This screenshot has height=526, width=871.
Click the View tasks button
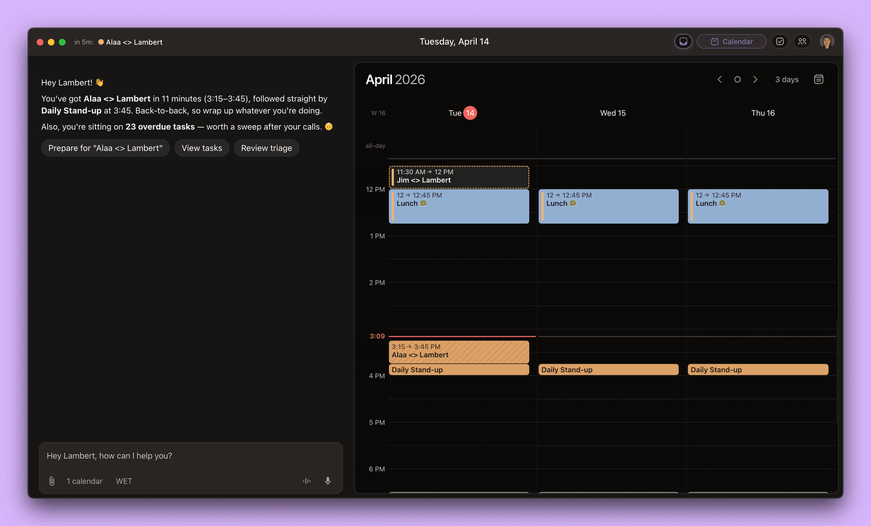pyautogui.click(x=202, y=148)
